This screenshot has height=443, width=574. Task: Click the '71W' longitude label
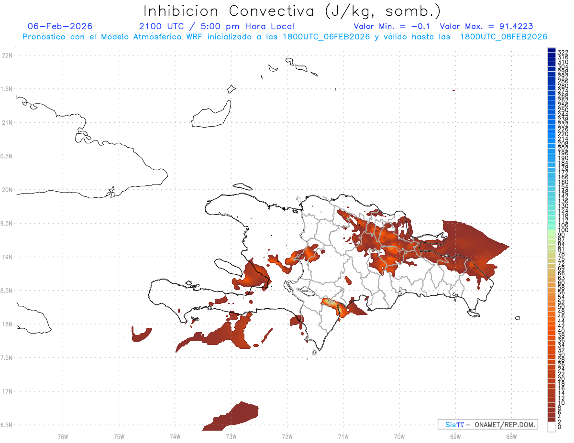pos(343,436)
